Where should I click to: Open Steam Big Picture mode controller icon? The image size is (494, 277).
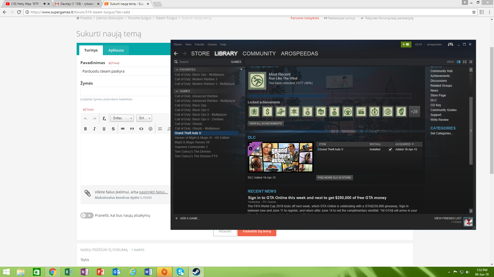click(x=450, y=44)
